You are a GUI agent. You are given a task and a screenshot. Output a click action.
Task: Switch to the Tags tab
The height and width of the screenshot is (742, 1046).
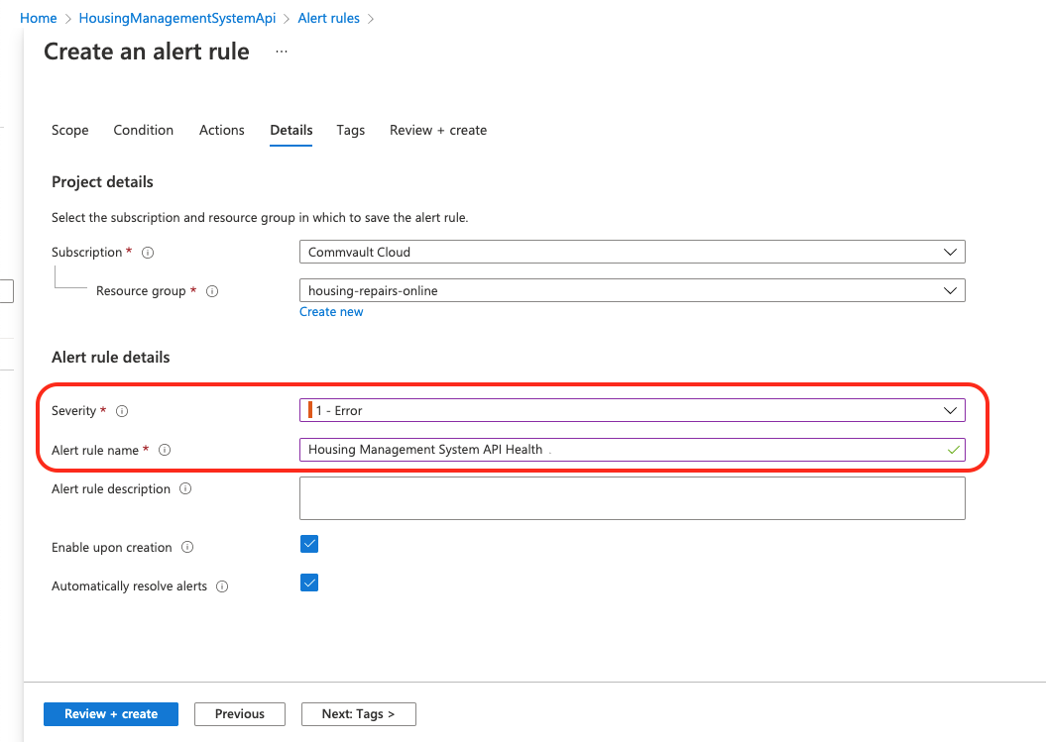pos(351,130)
